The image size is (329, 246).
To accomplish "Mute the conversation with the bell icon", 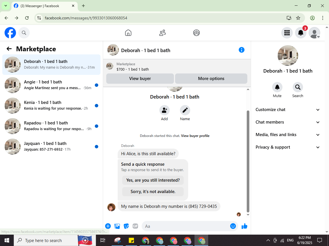I will [x=277, y=87].
